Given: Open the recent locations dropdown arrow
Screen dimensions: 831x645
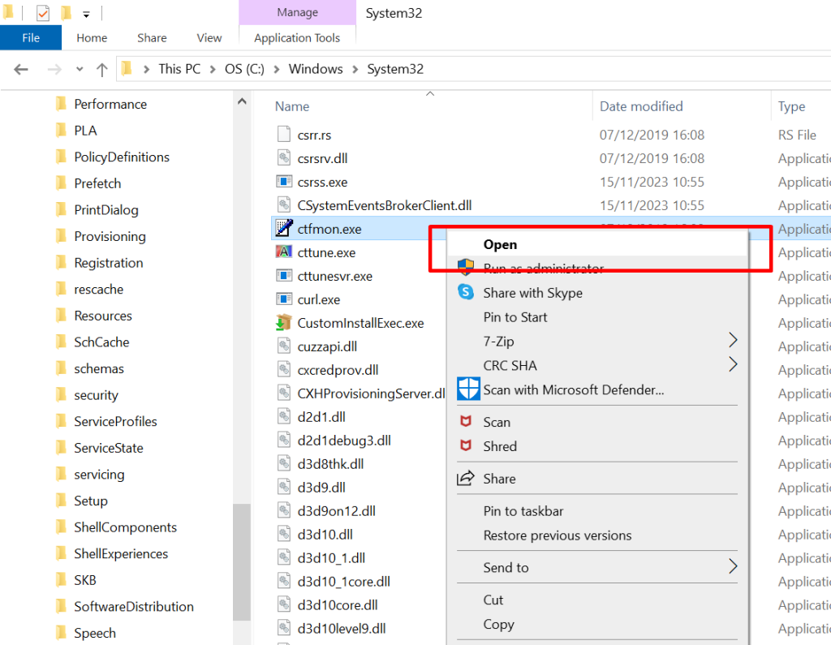Looking at the screenshot, I should click(80, 70).
